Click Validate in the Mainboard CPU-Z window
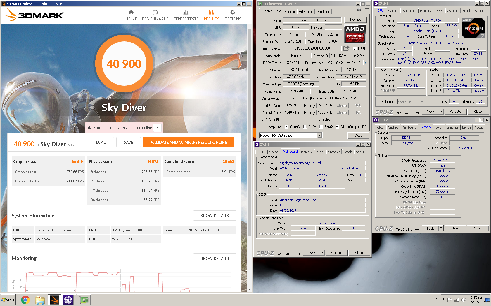Viewport: 491px width, 306px height. pyautogui.click(x=336, y=253)
